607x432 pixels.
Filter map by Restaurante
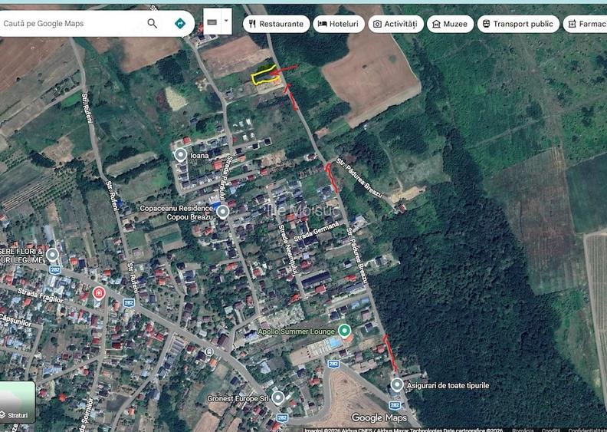click(x=277, y=24)
